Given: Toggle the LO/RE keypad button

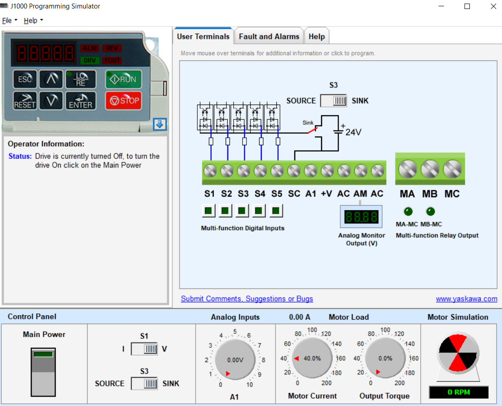Looking at the screenshot, I should click(x=81, y=79).
